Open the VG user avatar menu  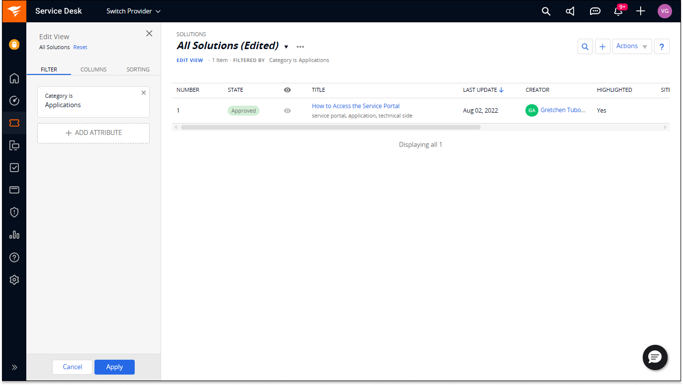coord(665,11)
